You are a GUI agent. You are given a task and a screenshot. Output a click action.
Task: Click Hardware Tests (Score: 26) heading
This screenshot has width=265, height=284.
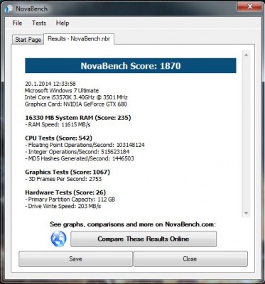(65, 192)
